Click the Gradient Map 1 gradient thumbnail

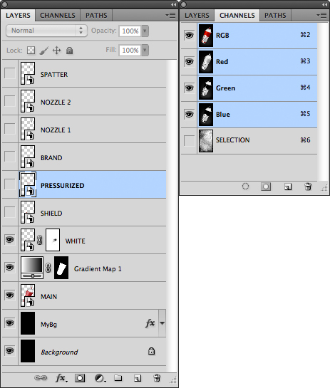32,268
